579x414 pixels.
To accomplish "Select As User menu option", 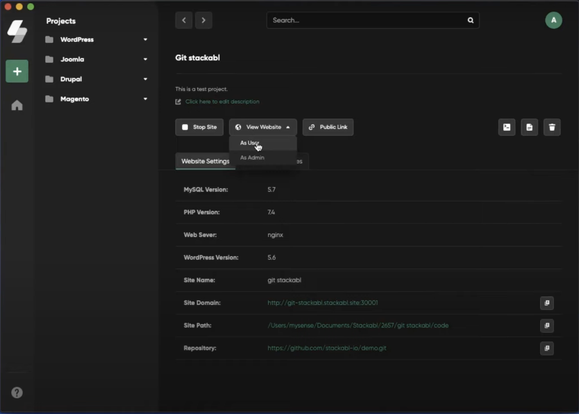I will pyautogui.click(x=249, y=143).
